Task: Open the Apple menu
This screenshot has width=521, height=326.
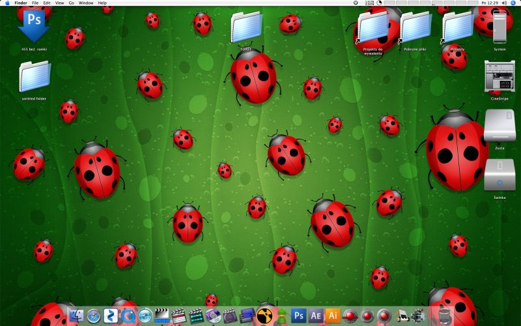Action: pos(7,3)
